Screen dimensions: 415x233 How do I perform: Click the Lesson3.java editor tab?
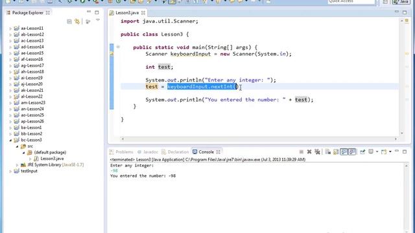[x=127, y=13]
